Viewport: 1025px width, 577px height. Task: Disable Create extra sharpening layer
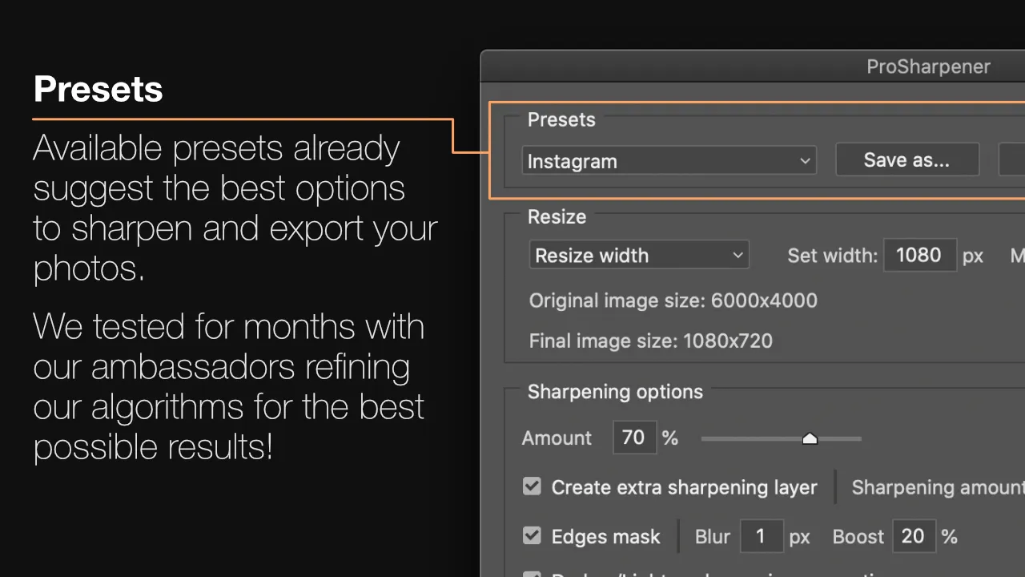coord(532,486)
